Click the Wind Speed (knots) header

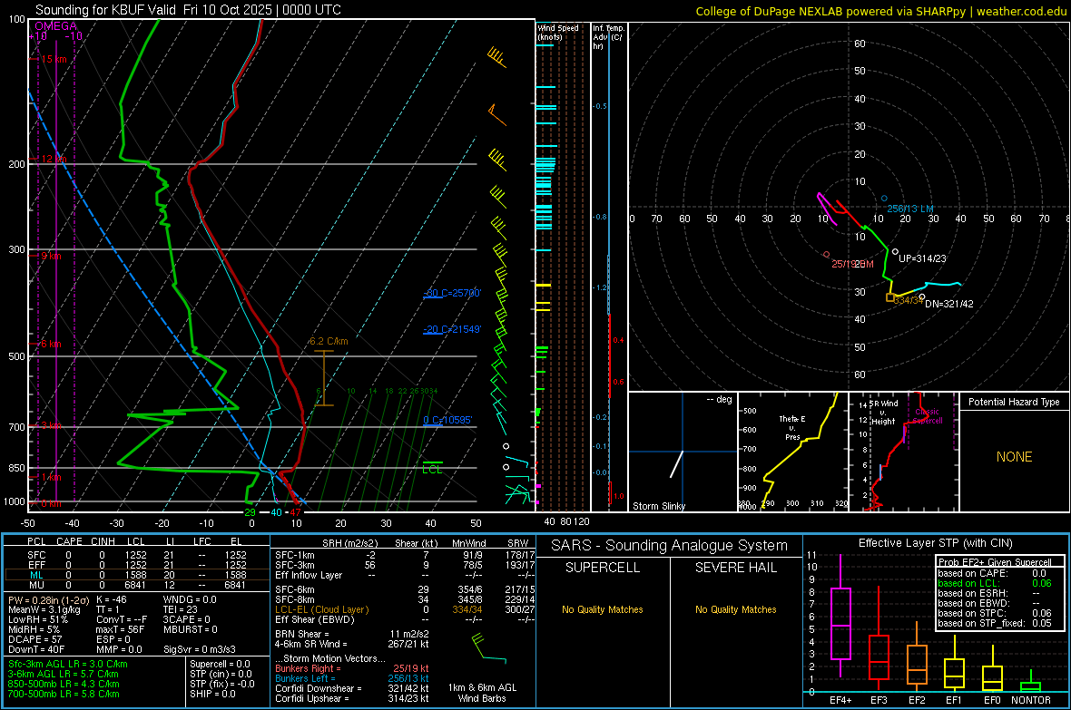point(558,32)
